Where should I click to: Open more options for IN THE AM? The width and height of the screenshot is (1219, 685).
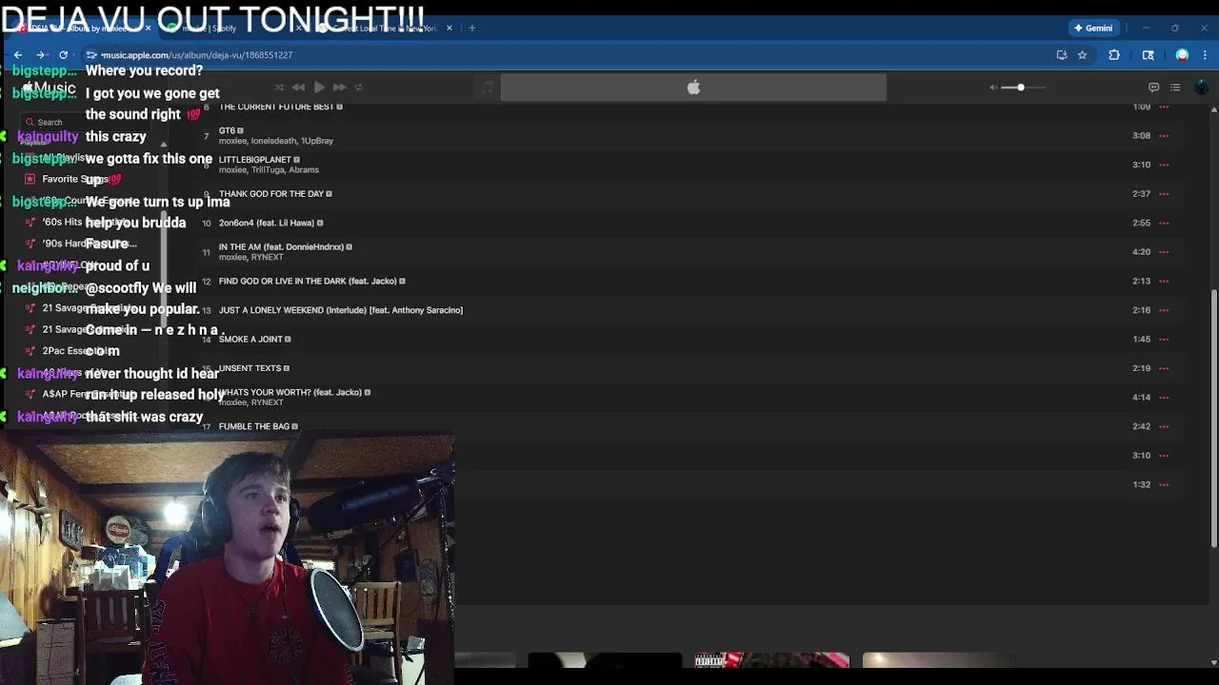1164,252
